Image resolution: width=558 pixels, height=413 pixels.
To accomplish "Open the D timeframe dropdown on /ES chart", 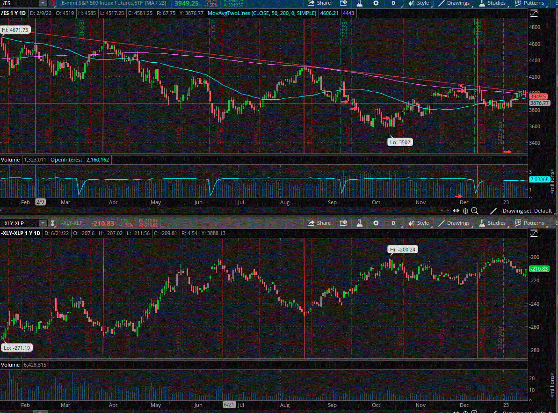I will coord(393,3).
